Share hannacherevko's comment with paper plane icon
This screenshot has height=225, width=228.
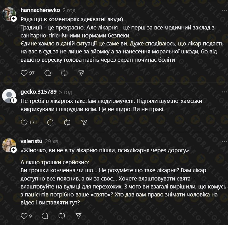(x=81, y=73)
